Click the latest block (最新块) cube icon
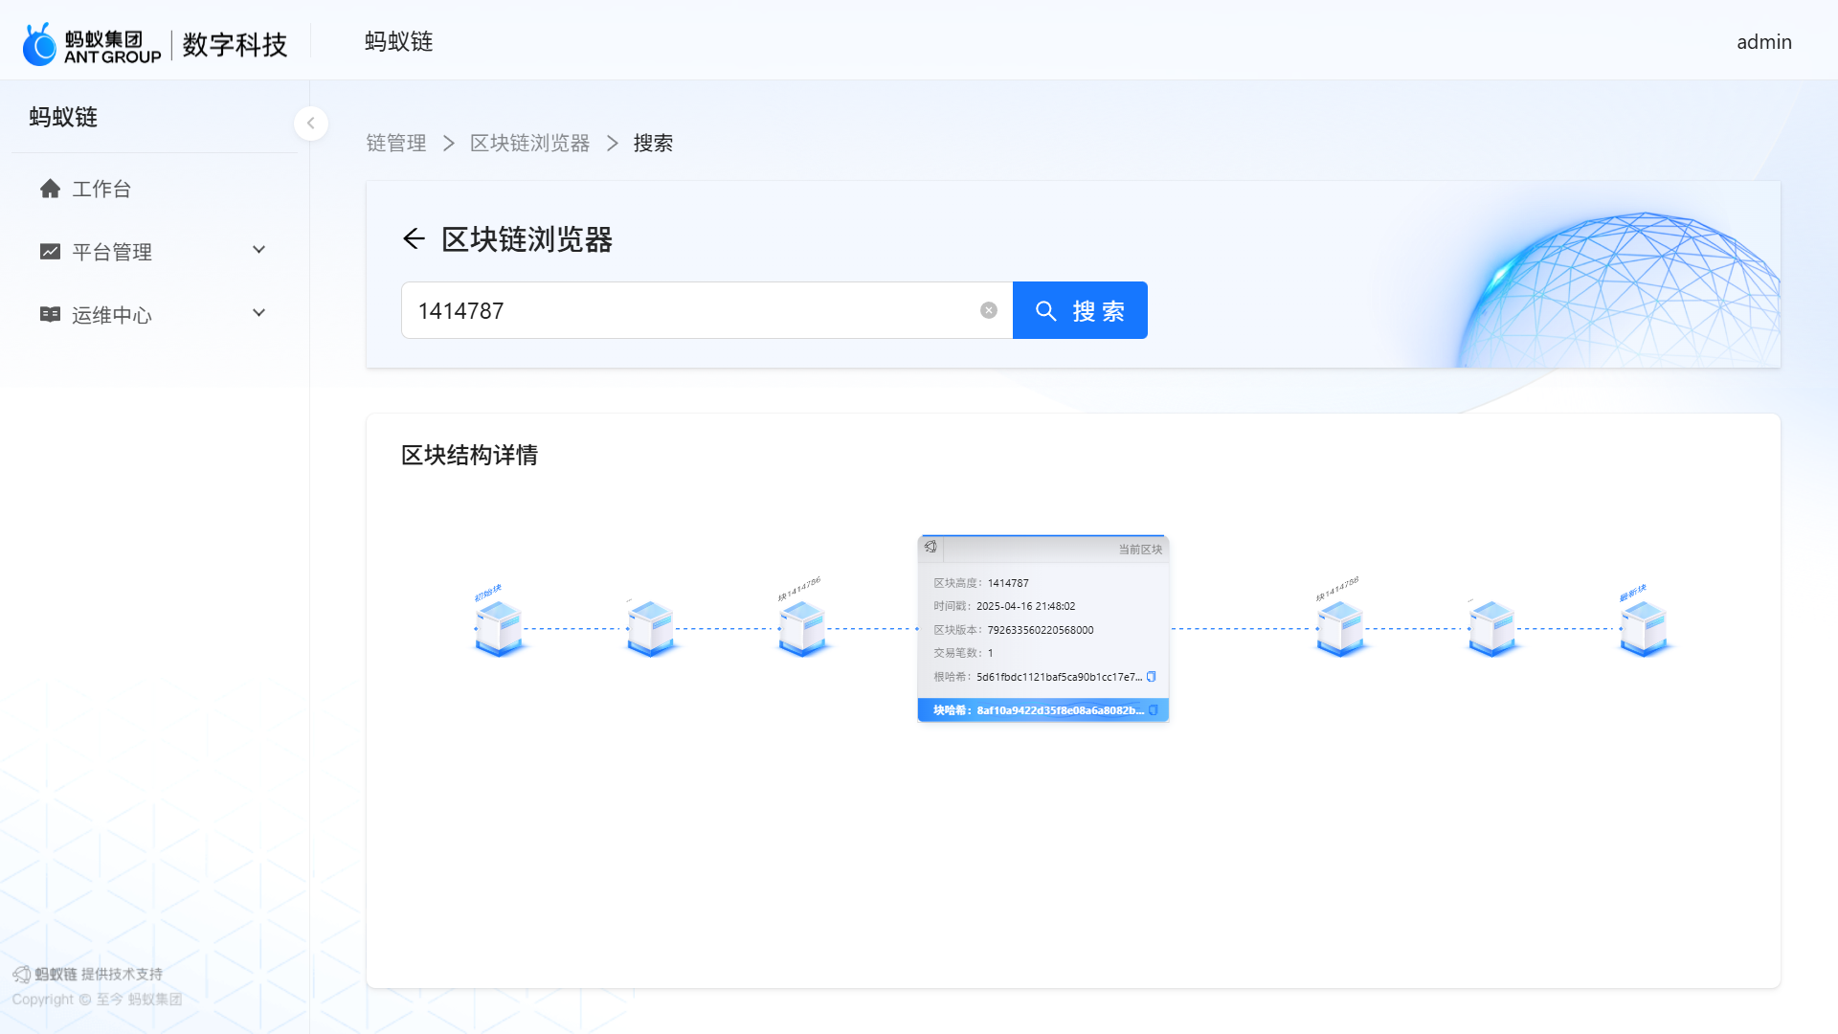The height and width of the screenshot is (1034, 1838). [1643, 629]
